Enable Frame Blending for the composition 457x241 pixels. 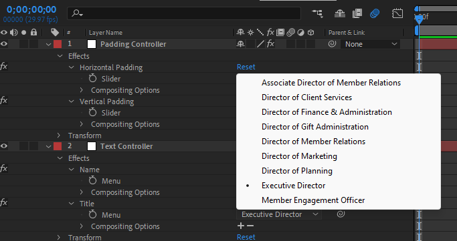357,13
